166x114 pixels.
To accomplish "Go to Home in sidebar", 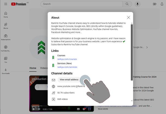I will [6, 15].
